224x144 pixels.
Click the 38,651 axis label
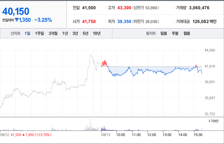[210, 82]
